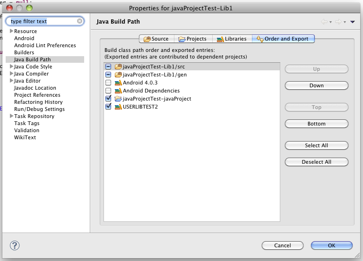The image size is (363, 261).
Task: Expand the Resource tree node
Action: click(x=11, y=31)
